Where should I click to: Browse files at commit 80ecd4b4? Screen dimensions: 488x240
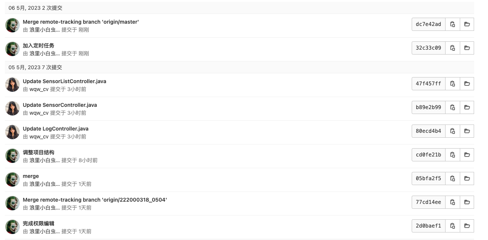point(467,131)
